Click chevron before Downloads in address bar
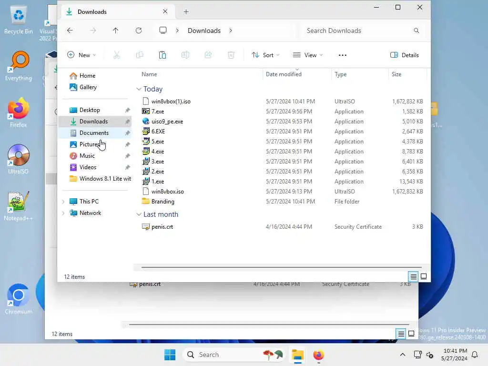Image resolution: width=488 pixels, height=366 pixels. (177, 30)
